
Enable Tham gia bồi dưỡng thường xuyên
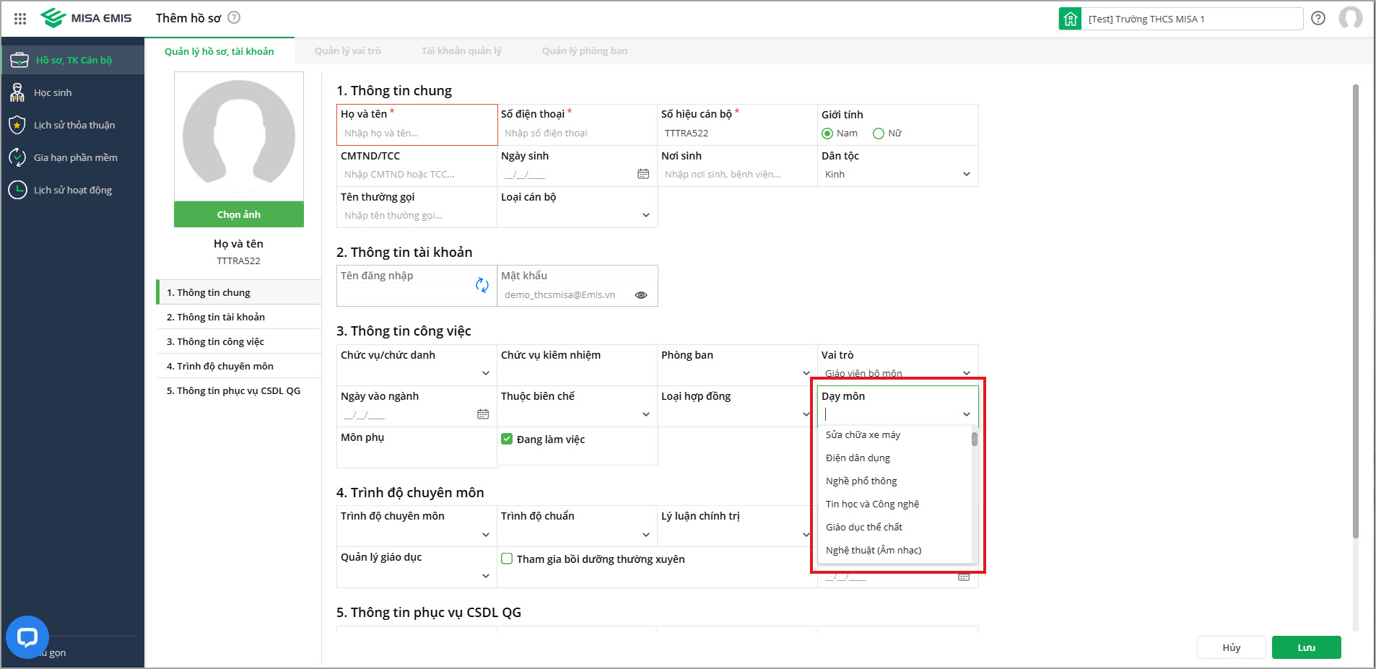[507, 559]
